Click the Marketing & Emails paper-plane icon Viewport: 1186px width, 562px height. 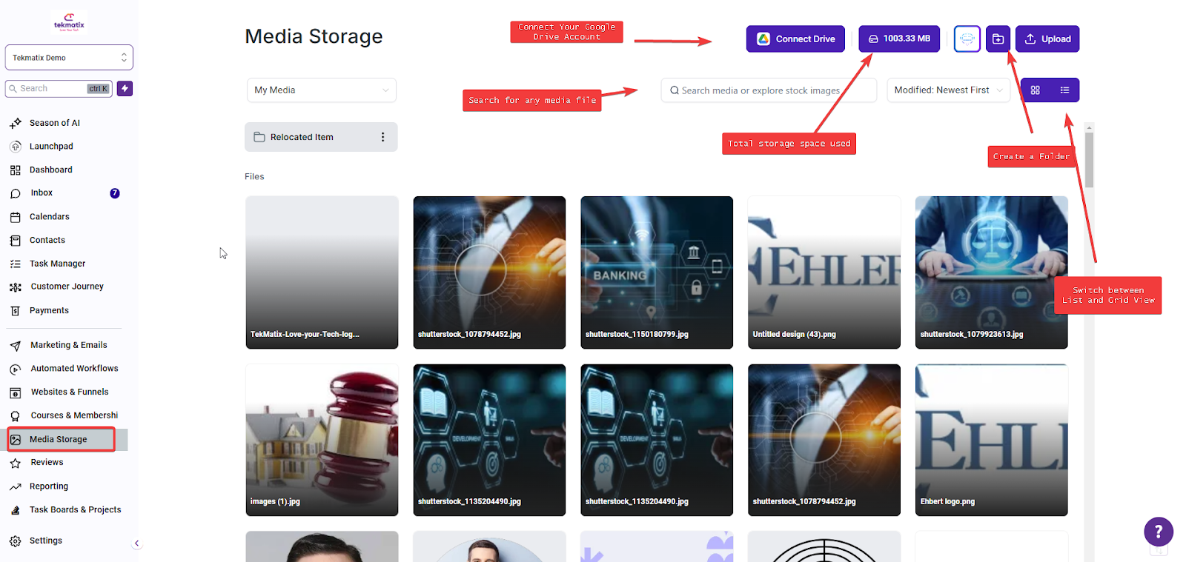(16, 346)
